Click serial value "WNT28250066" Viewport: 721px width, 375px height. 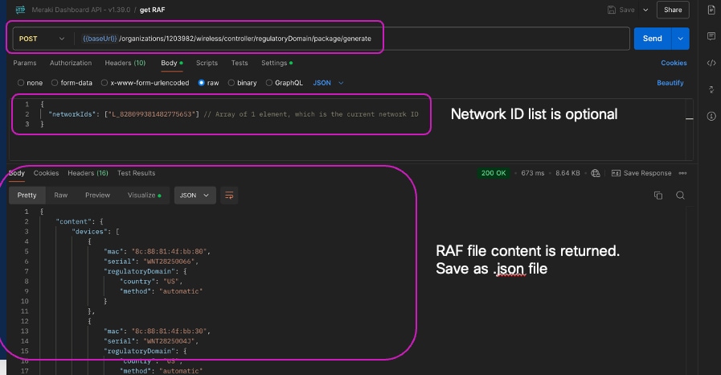(170, 262)
